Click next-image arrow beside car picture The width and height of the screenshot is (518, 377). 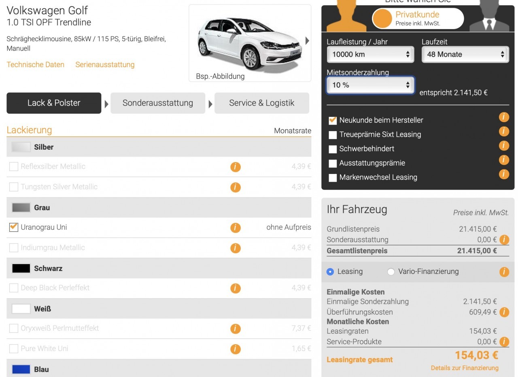tap(308, 40)
